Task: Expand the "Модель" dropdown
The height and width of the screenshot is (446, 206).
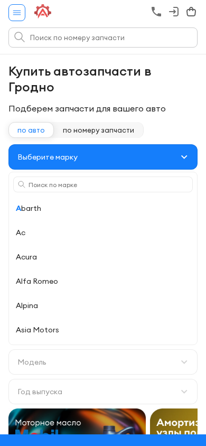Action: (x=103, y=362)
